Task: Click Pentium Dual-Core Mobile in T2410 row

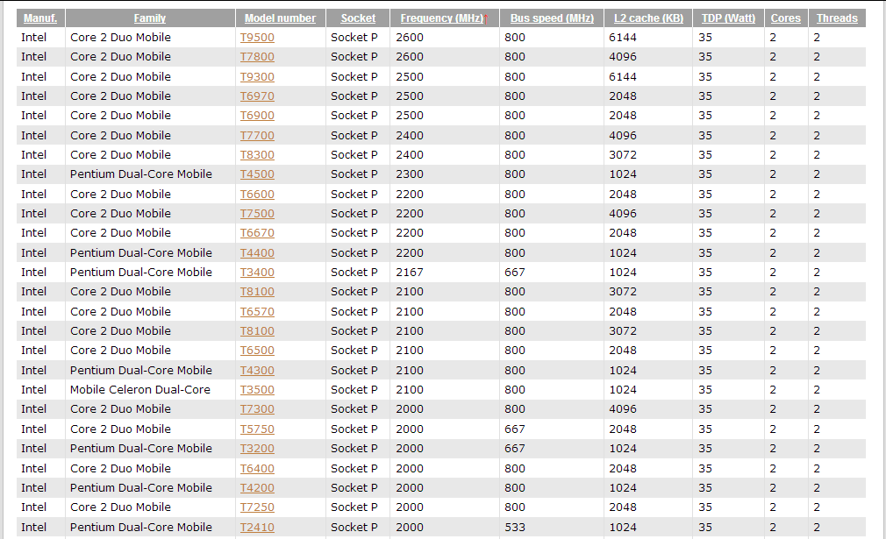Action: click(141, 527)
